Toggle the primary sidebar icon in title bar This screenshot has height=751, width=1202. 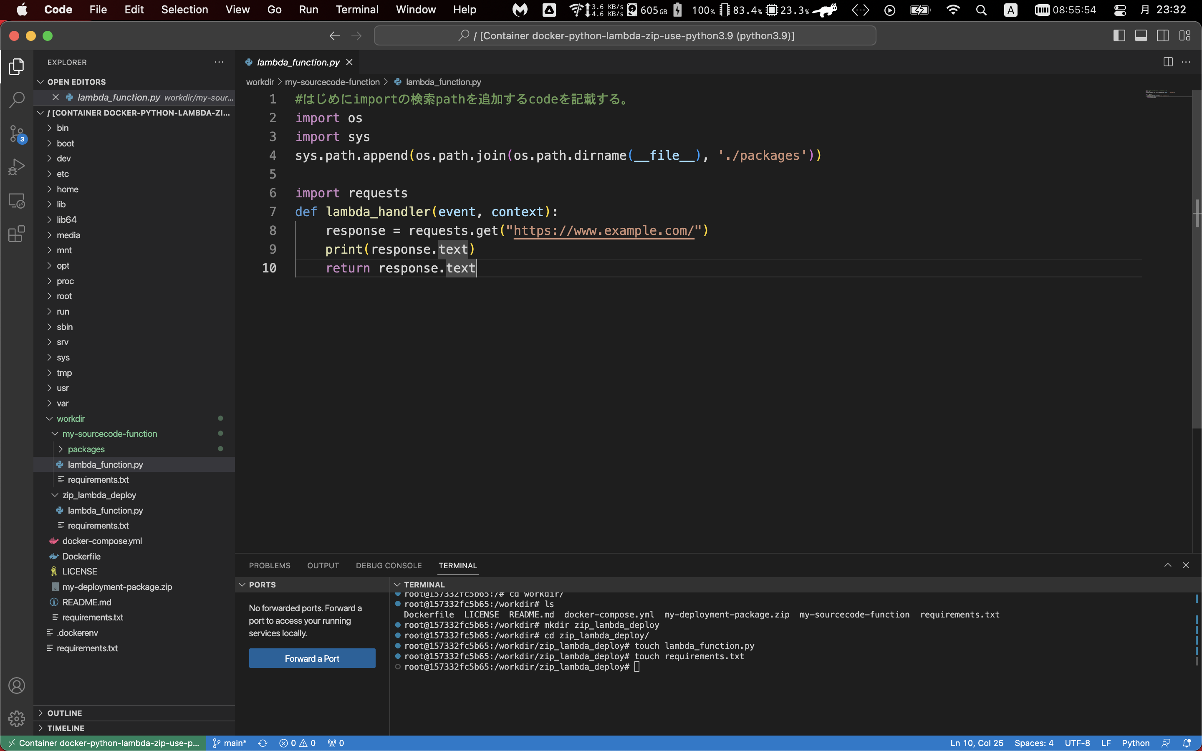1119,35
